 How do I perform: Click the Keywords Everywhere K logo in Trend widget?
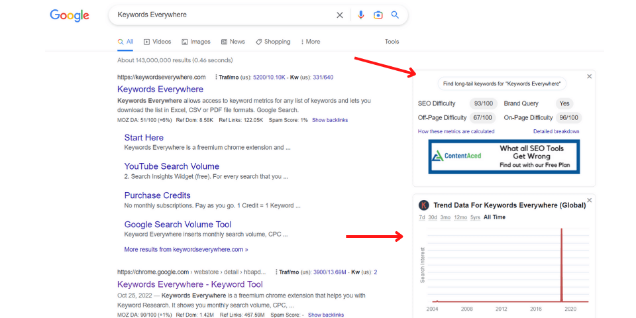[424, 205]
